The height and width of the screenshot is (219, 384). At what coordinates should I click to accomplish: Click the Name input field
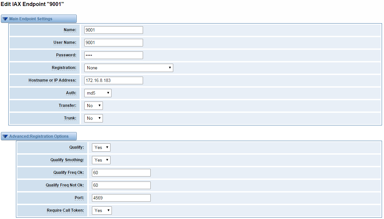click(x=114, y=30)
